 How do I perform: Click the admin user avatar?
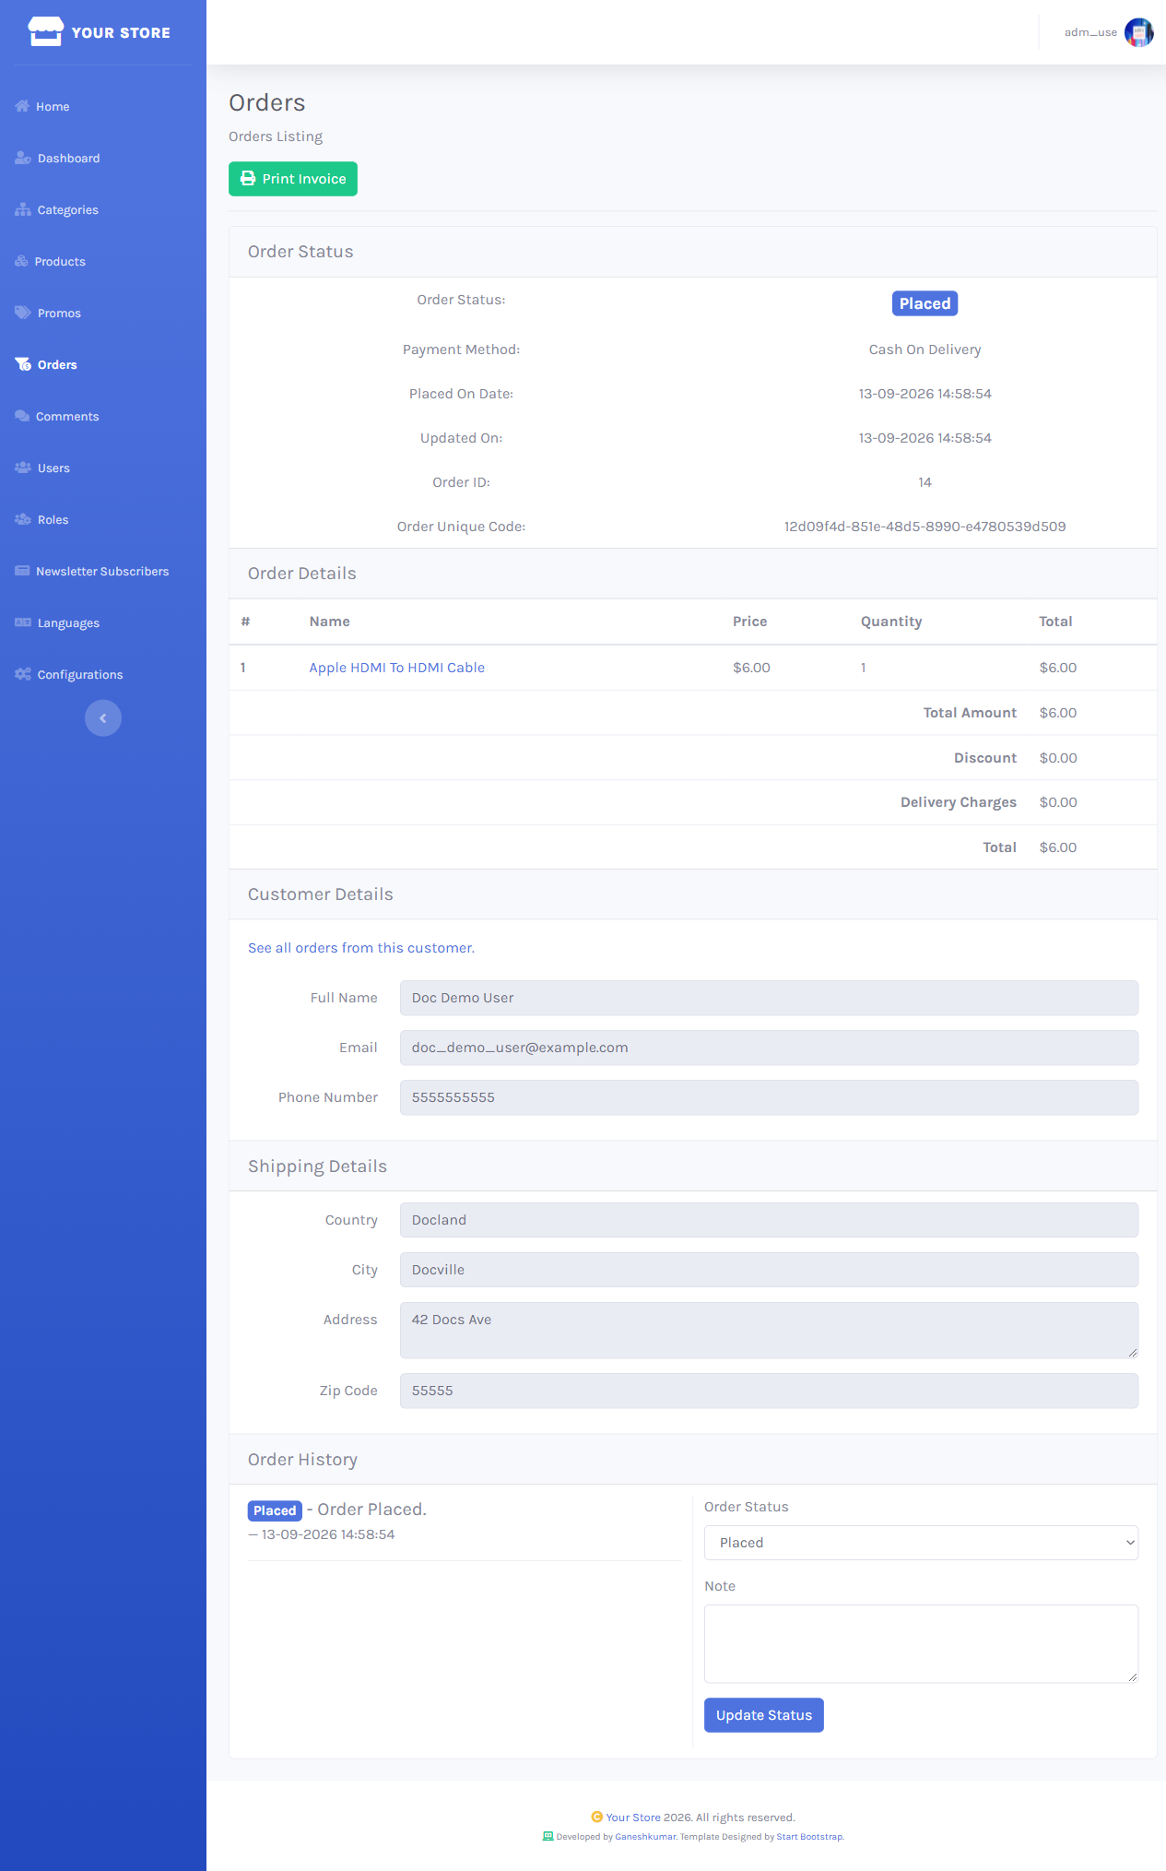[x=1139, y=32]
